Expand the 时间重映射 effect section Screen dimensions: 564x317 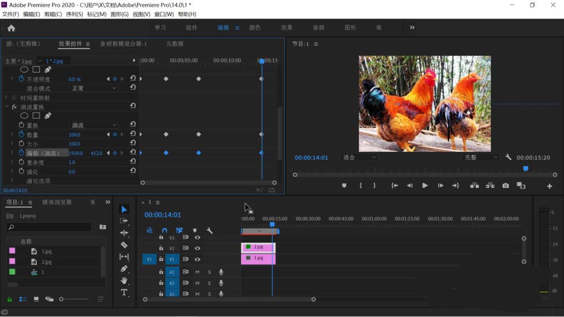pos(7,98)
